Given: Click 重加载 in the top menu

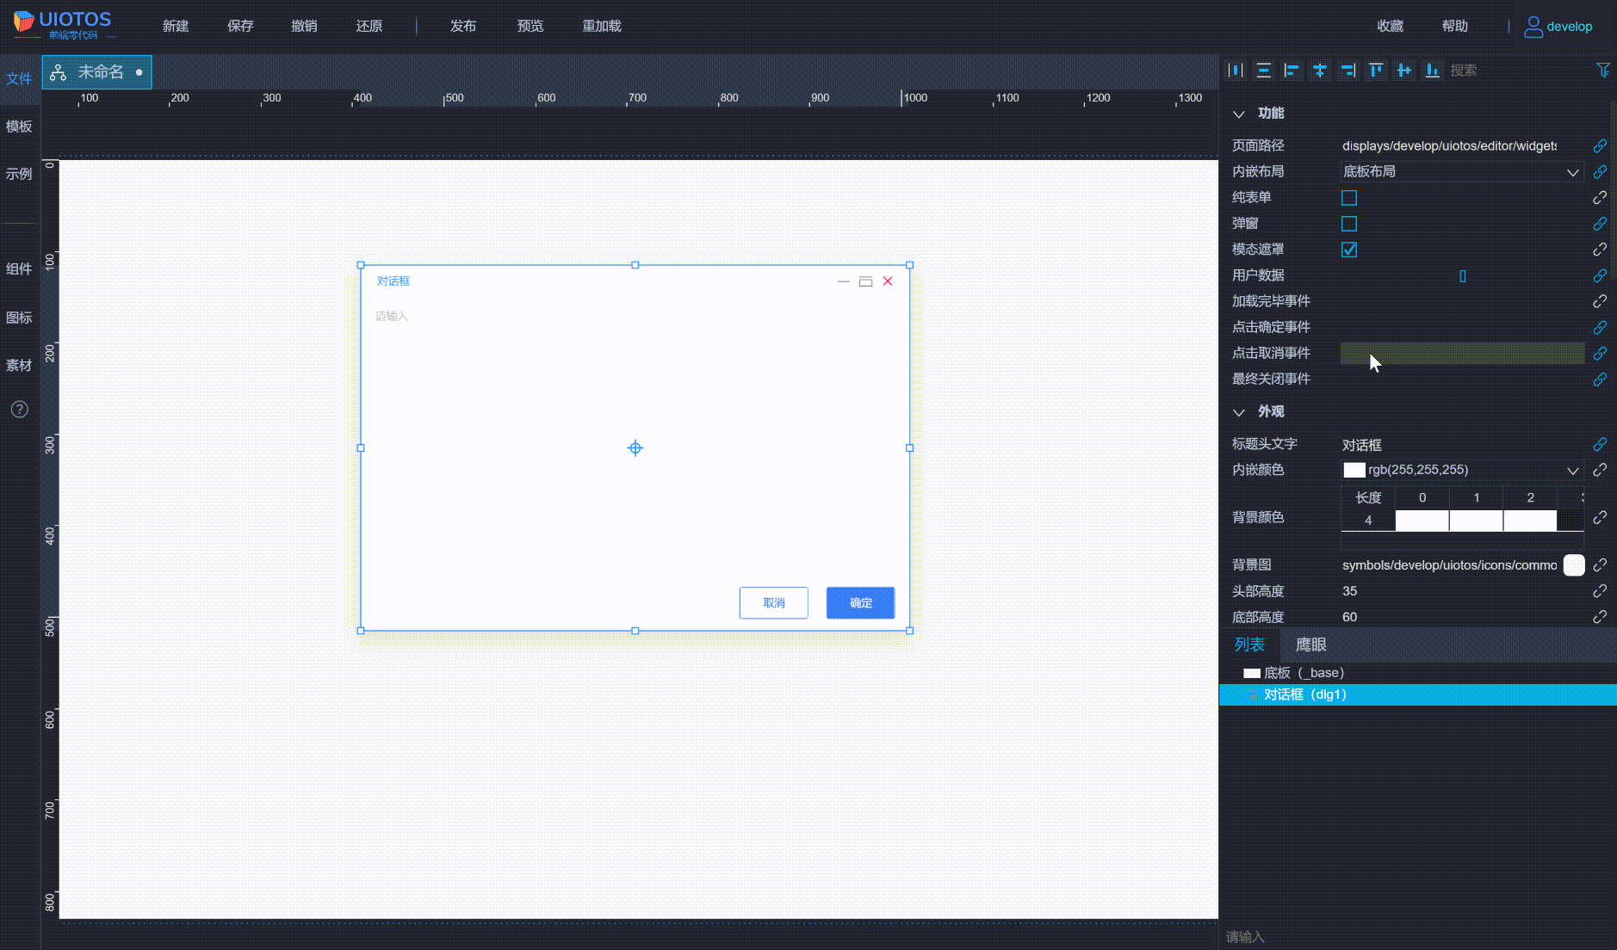Looking at the screenshot, I should point(602,26).
